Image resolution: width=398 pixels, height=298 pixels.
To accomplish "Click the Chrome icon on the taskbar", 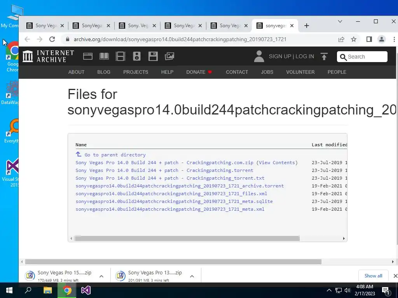I will pyautogui.click(x=67, y=290).
